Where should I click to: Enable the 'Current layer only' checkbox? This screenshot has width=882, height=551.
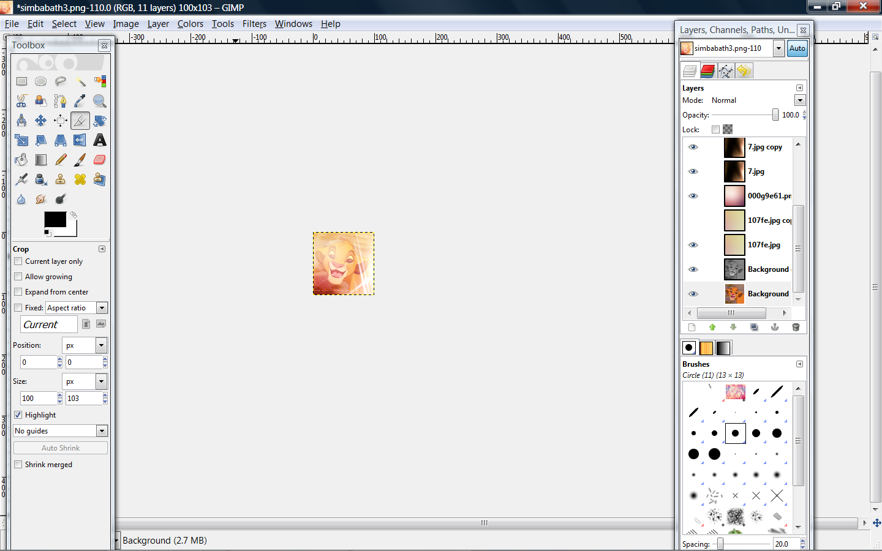click(18, 261)
